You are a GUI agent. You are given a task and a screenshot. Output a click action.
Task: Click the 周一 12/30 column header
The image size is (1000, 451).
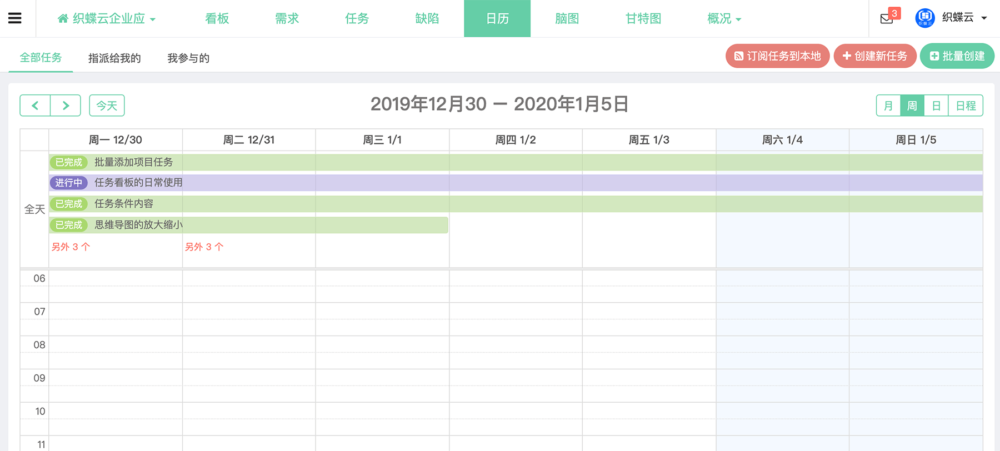coord(116,140)
